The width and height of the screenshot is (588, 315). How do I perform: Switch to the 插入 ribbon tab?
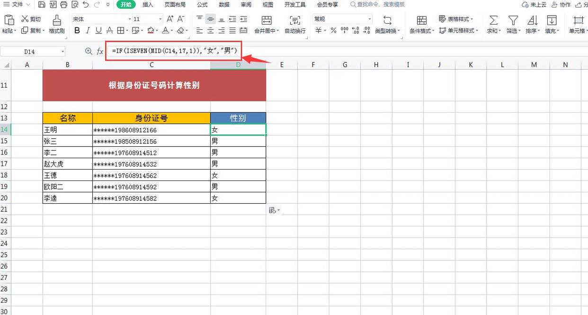click(x=148, y=4)
